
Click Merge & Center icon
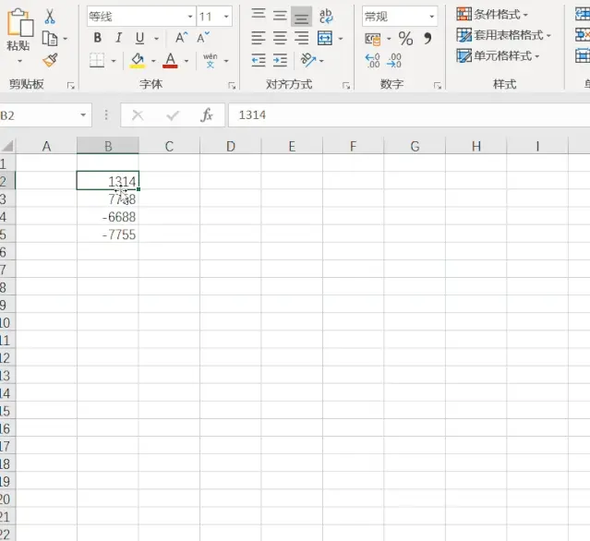[x=325, y=38]
